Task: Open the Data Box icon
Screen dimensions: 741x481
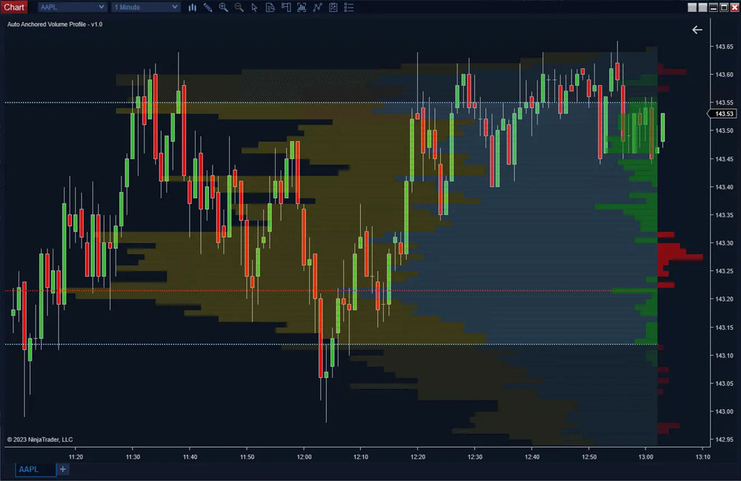Action: coord(270,7)
